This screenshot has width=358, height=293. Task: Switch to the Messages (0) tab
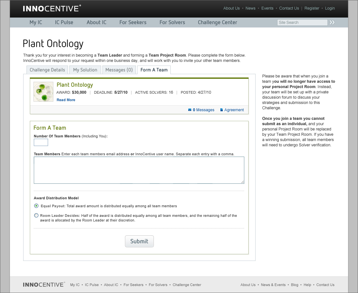point(119,70)
